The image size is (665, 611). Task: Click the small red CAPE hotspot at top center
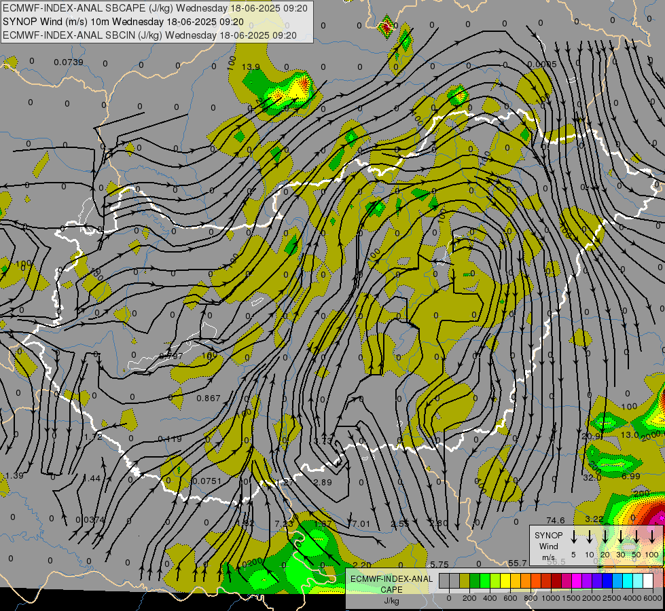point(386,26)
